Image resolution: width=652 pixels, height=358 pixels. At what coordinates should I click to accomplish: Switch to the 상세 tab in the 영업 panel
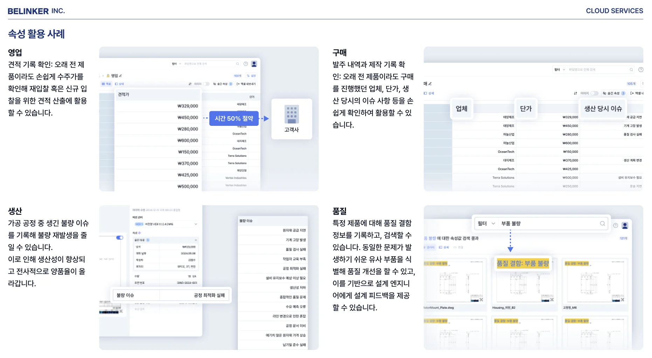pos(119,84)
